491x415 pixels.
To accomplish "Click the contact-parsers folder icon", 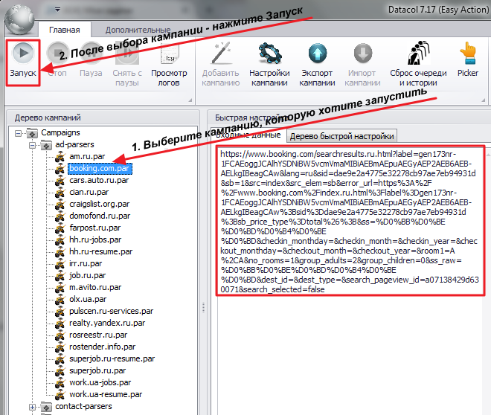I will 46,407.
